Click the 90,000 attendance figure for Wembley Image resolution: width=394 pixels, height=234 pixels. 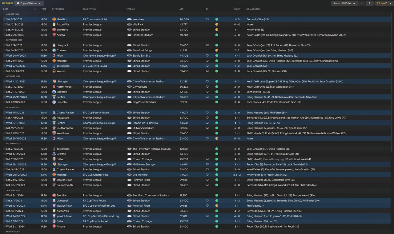point(184,19)
